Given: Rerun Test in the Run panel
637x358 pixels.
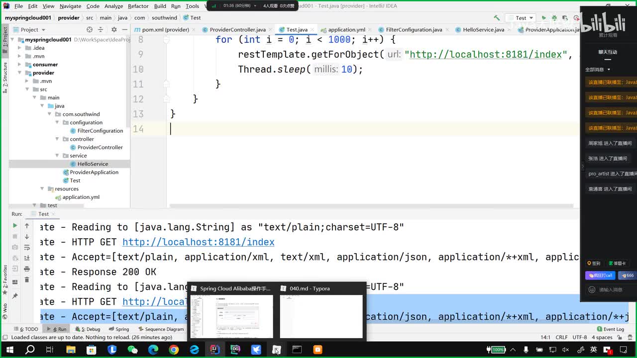Looking at the screenshot, I should click(x=15, y=226).
